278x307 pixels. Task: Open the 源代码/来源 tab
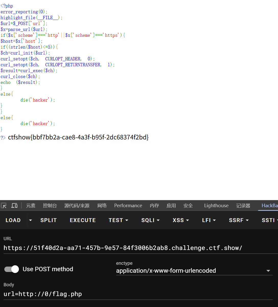tap(77, 206)
